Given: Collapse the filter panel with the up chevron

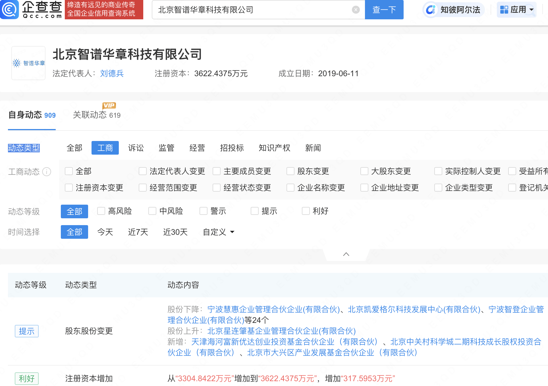Looking at the screenshot, I should click(x=346, y=254).
